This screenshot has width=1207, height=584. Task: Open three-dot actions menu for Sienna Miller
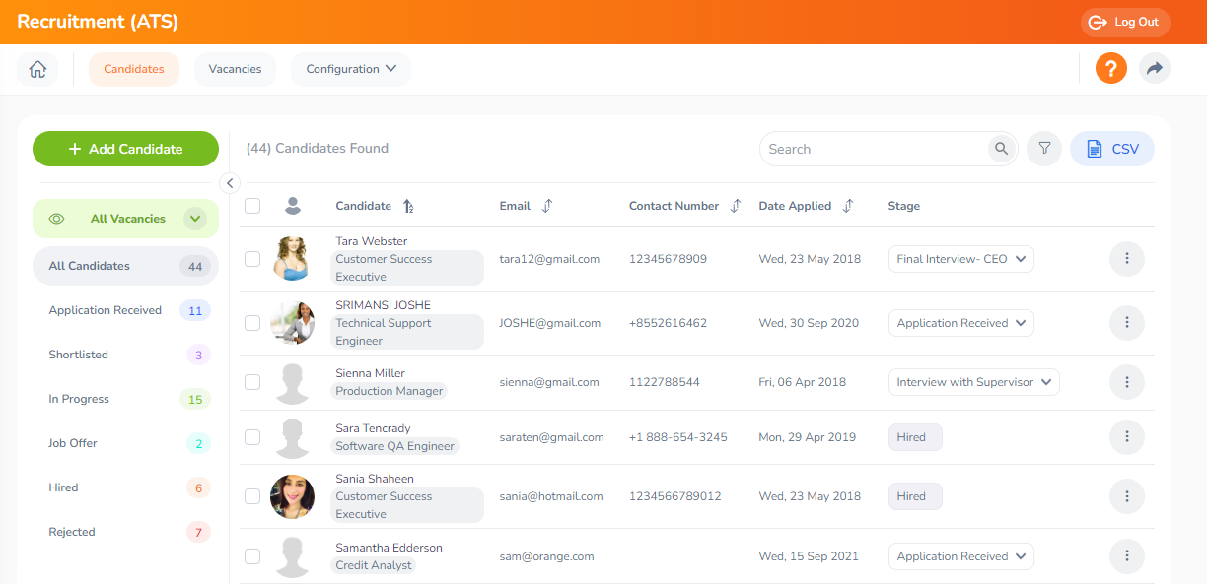tap(1126, 382)
